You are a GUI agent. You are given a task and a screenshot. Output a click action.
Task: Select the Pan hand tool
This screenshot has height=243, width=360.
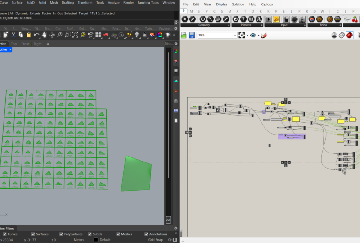pos(44,35)
